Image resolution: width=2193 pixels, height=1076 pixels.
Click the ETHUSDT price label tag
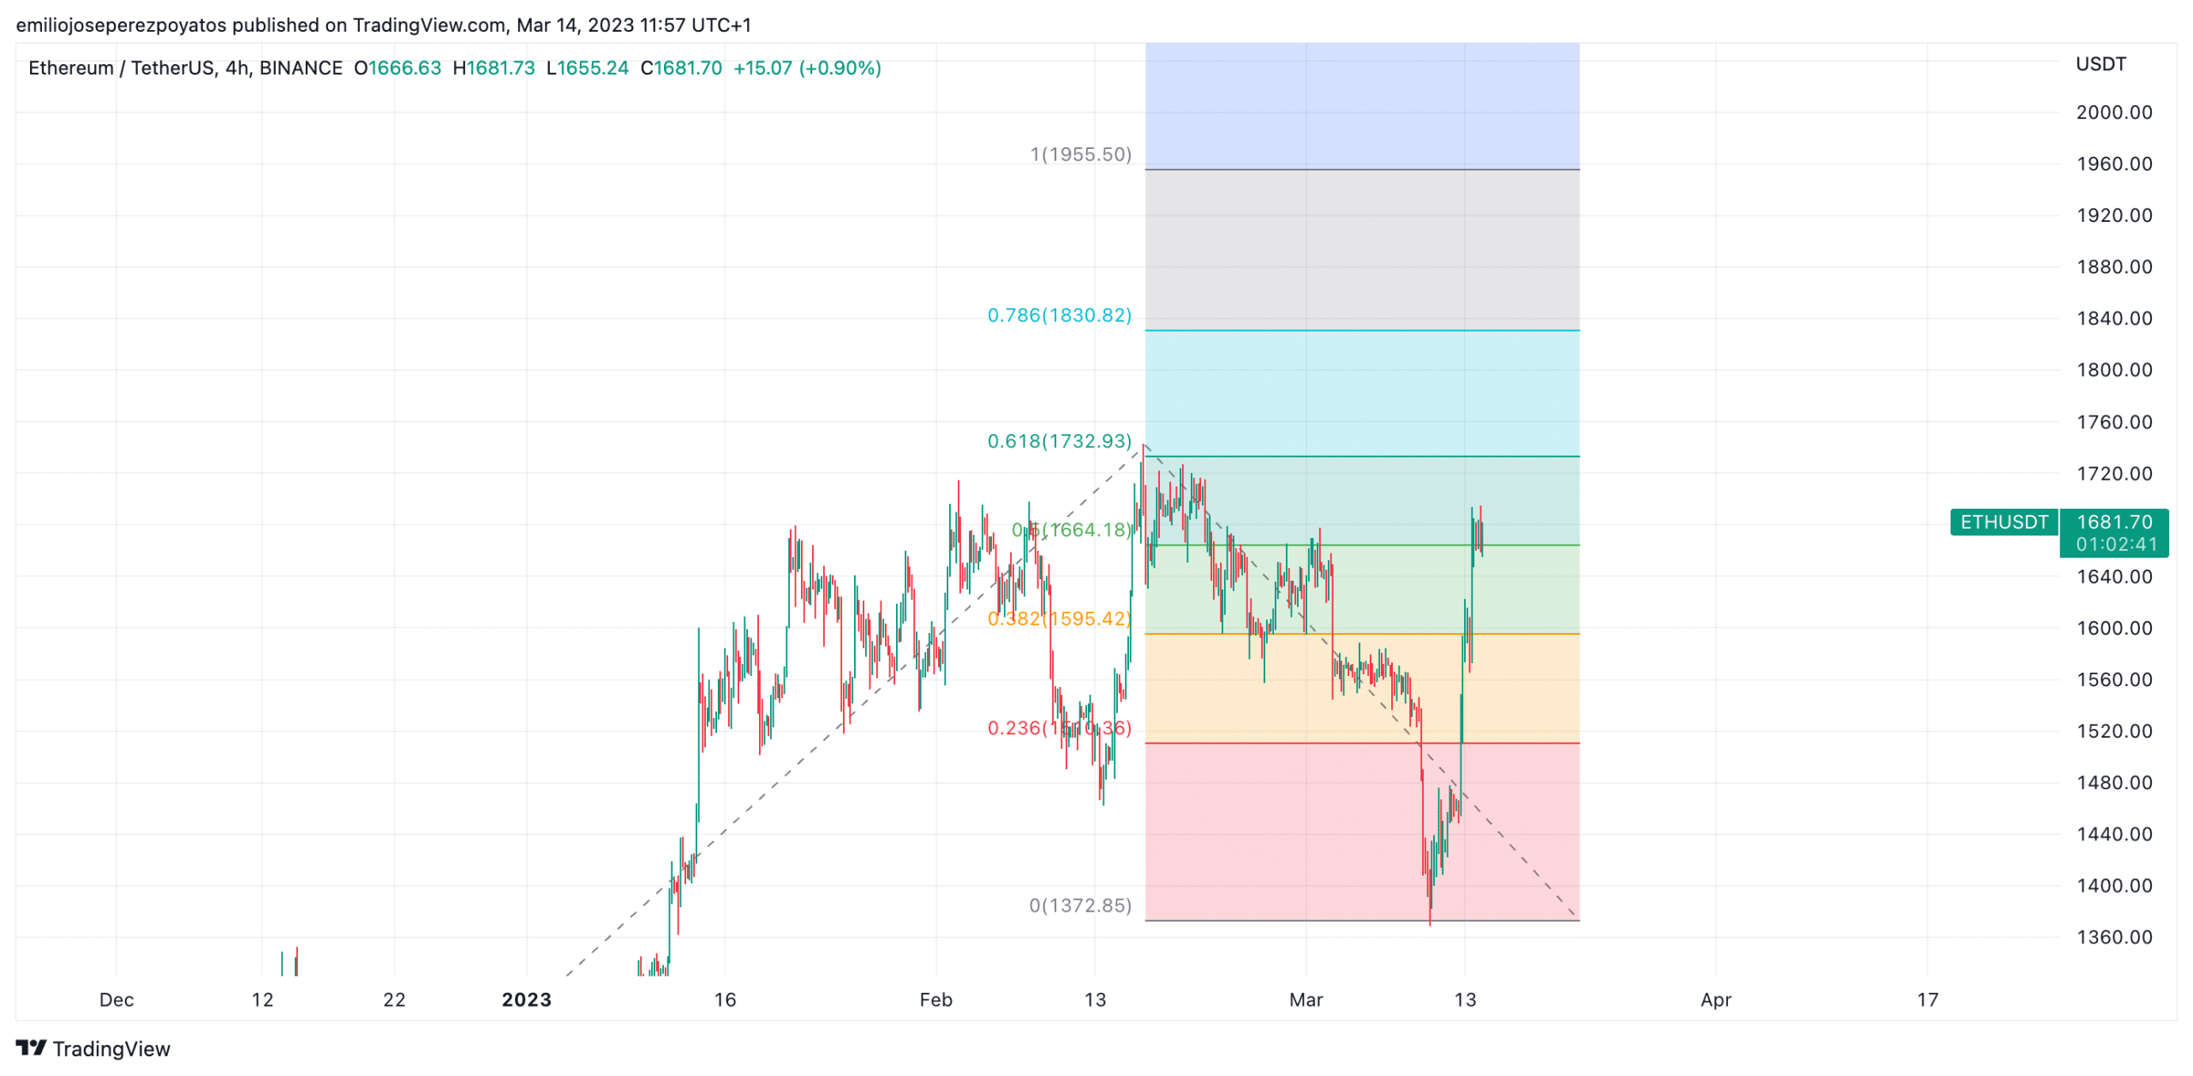click(x=2003, y=522)
